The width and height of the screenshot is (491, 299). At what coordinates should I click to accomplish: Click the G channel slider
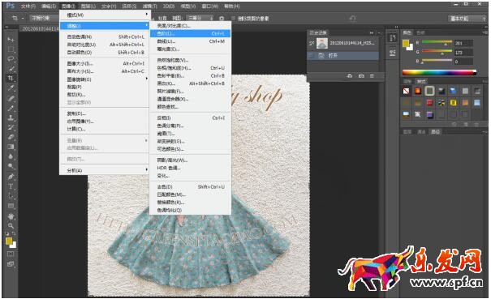coord(437,51)
